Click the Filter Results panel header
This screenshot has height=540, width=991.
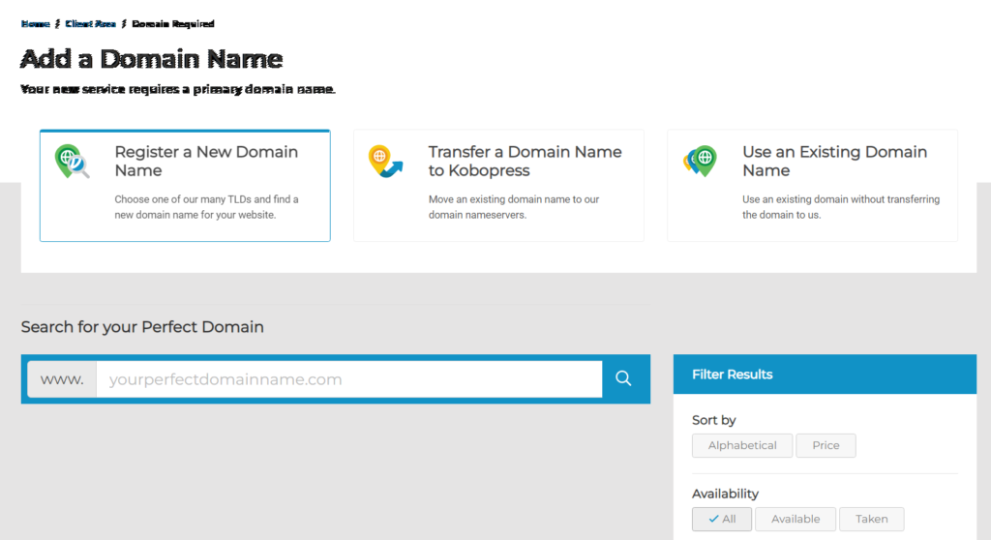coord(825,375)
